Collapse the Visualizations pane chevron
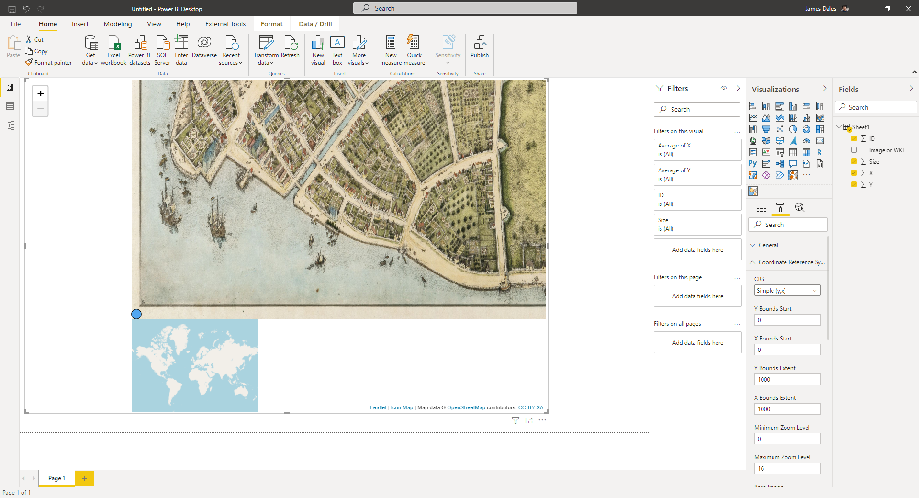The height and width of the screenshot is (498, 919). click(x=825, y=89)
